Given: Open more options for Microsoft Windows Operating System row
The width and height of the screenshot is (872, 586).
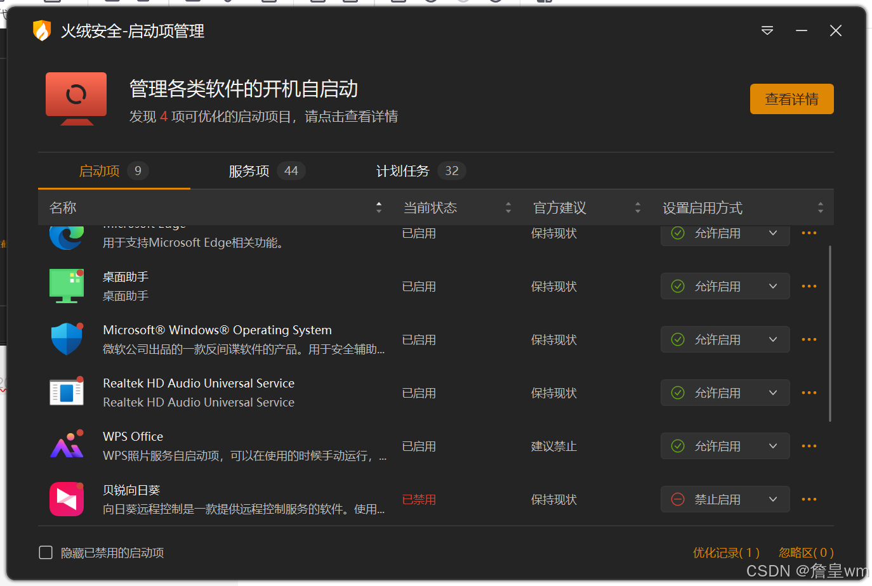Looking at the screenshot, I should pyautogui.click(x=809, y=340).
